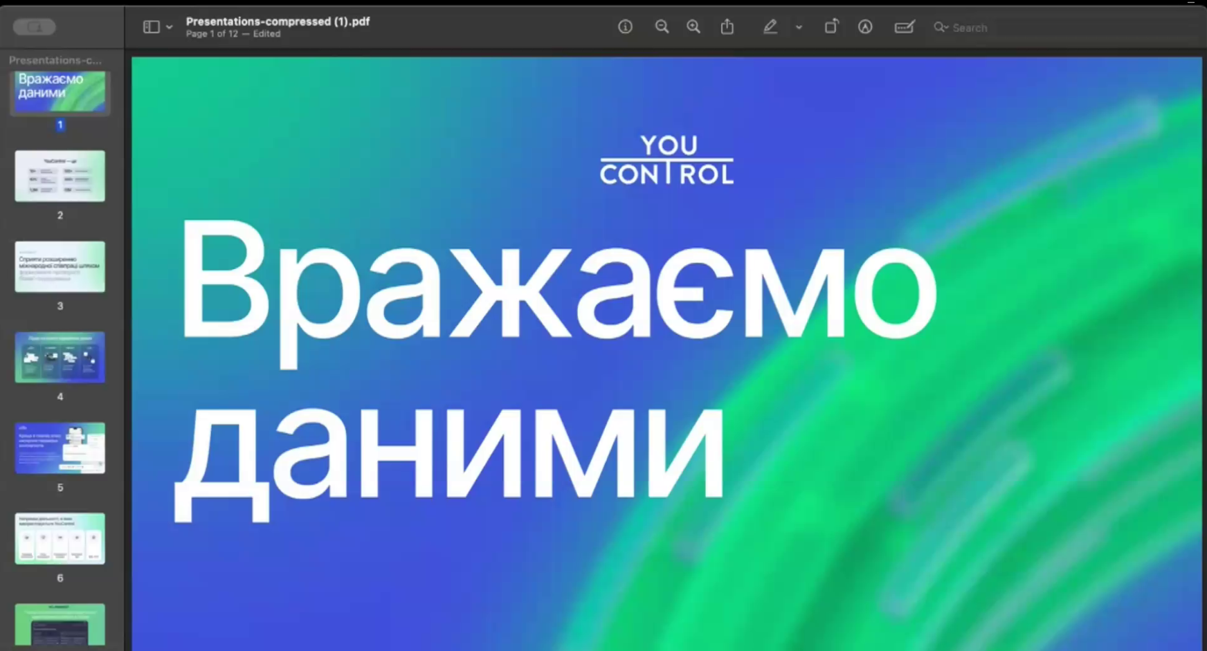
Task: Click the document title Presentations-compressed (1).pdf
Action: click(278, 21)
